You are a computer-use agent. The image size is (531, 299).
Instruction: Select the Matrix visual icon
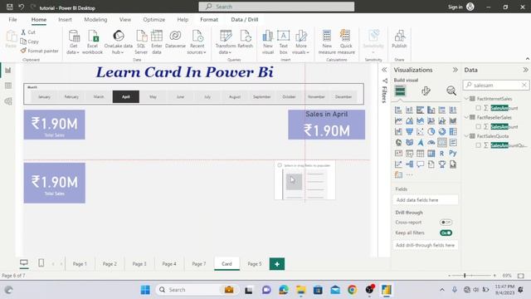click(431, 153)
